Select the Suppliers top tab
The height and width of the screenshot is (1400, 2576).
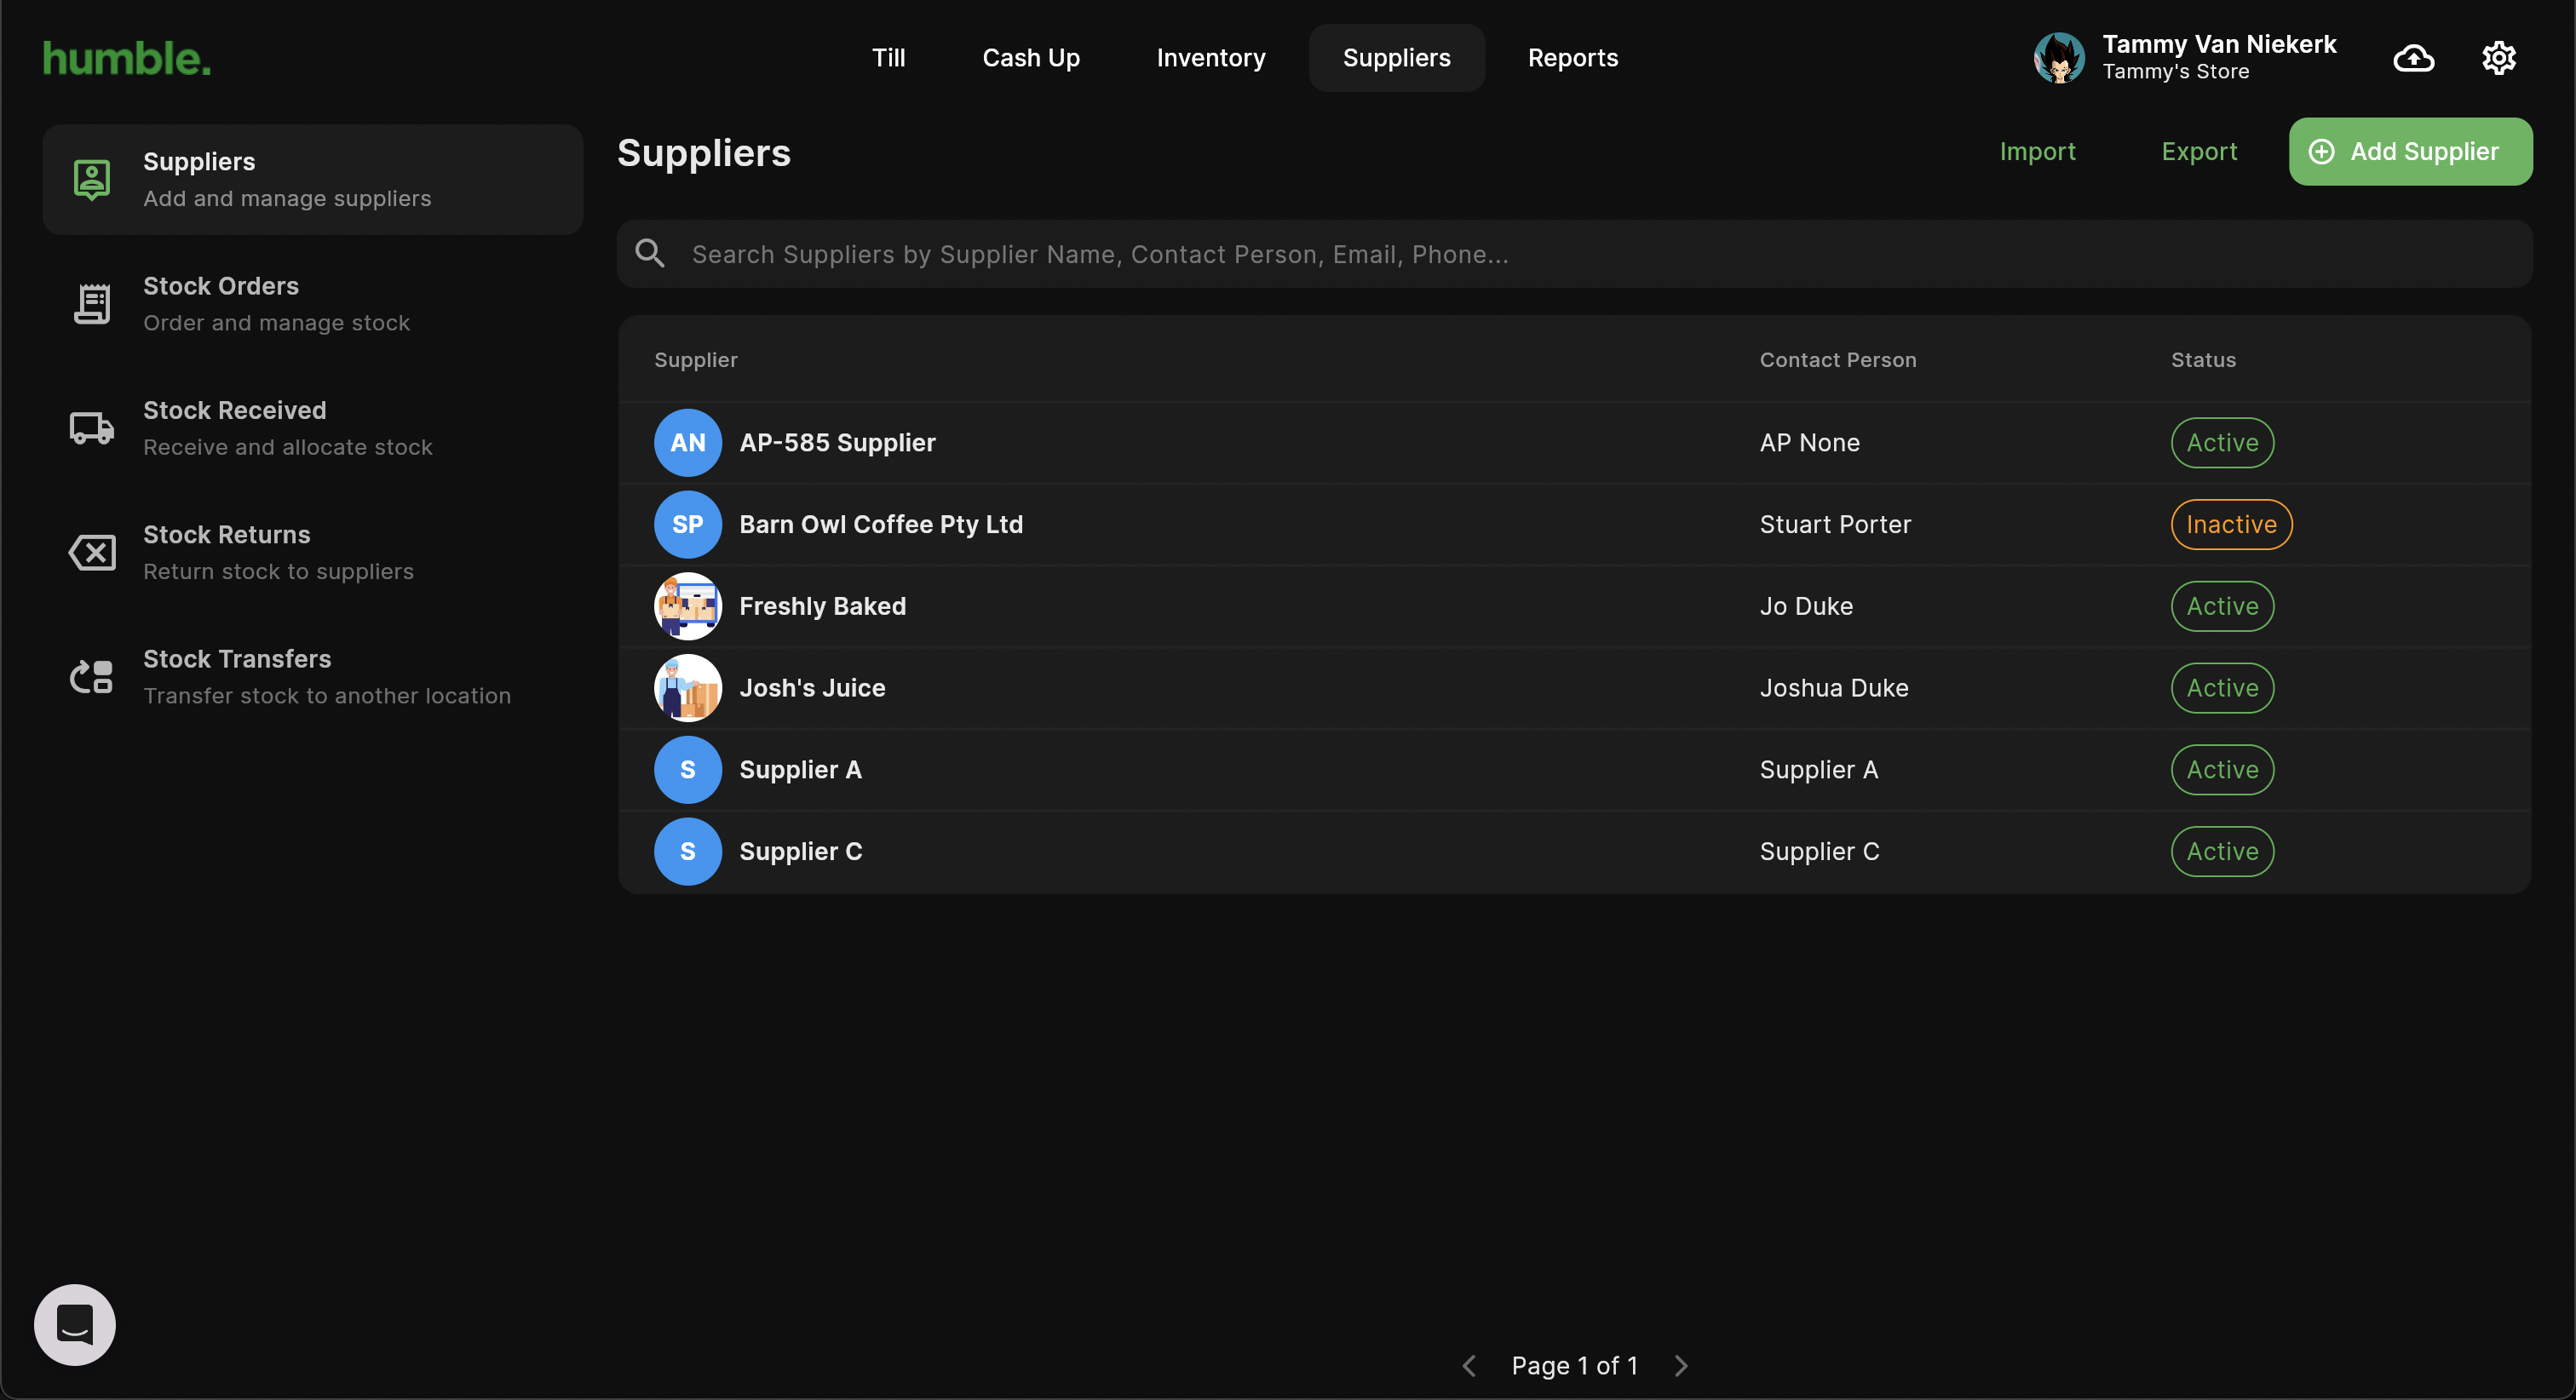1396,58
